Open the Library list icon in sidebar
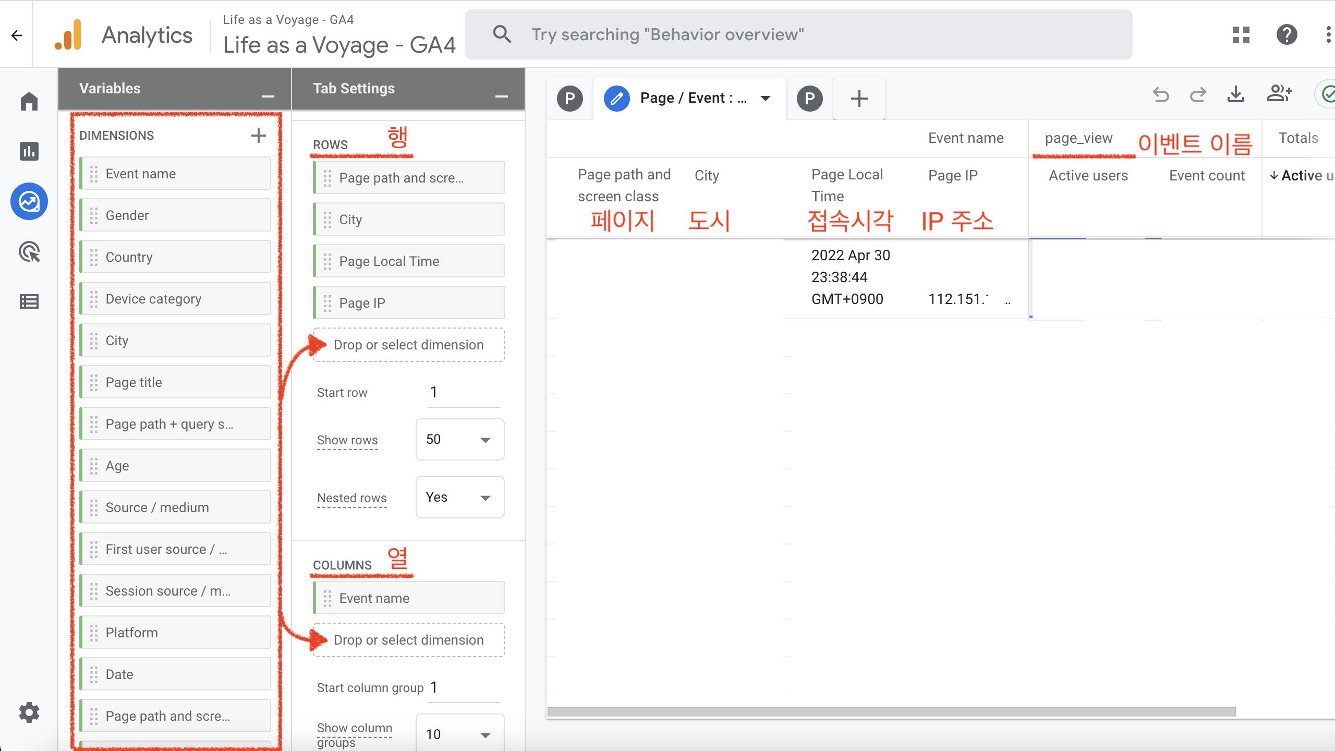Viewport: 1335px width, 751px height. click(30, 301)
